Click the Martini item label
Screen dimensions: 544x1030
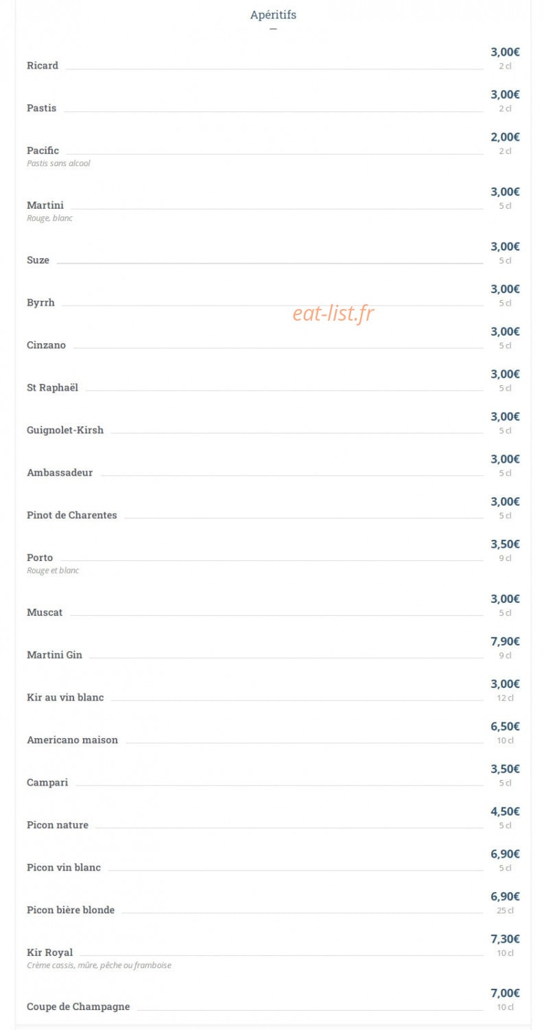point(45,205)
